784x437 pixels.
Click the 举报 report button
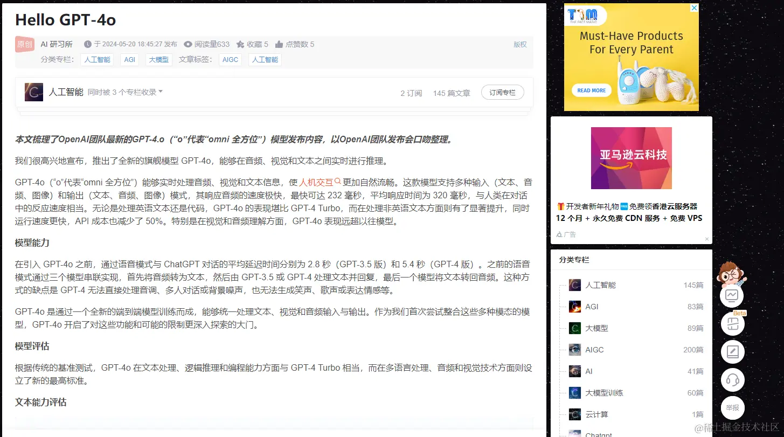point(732,408)
